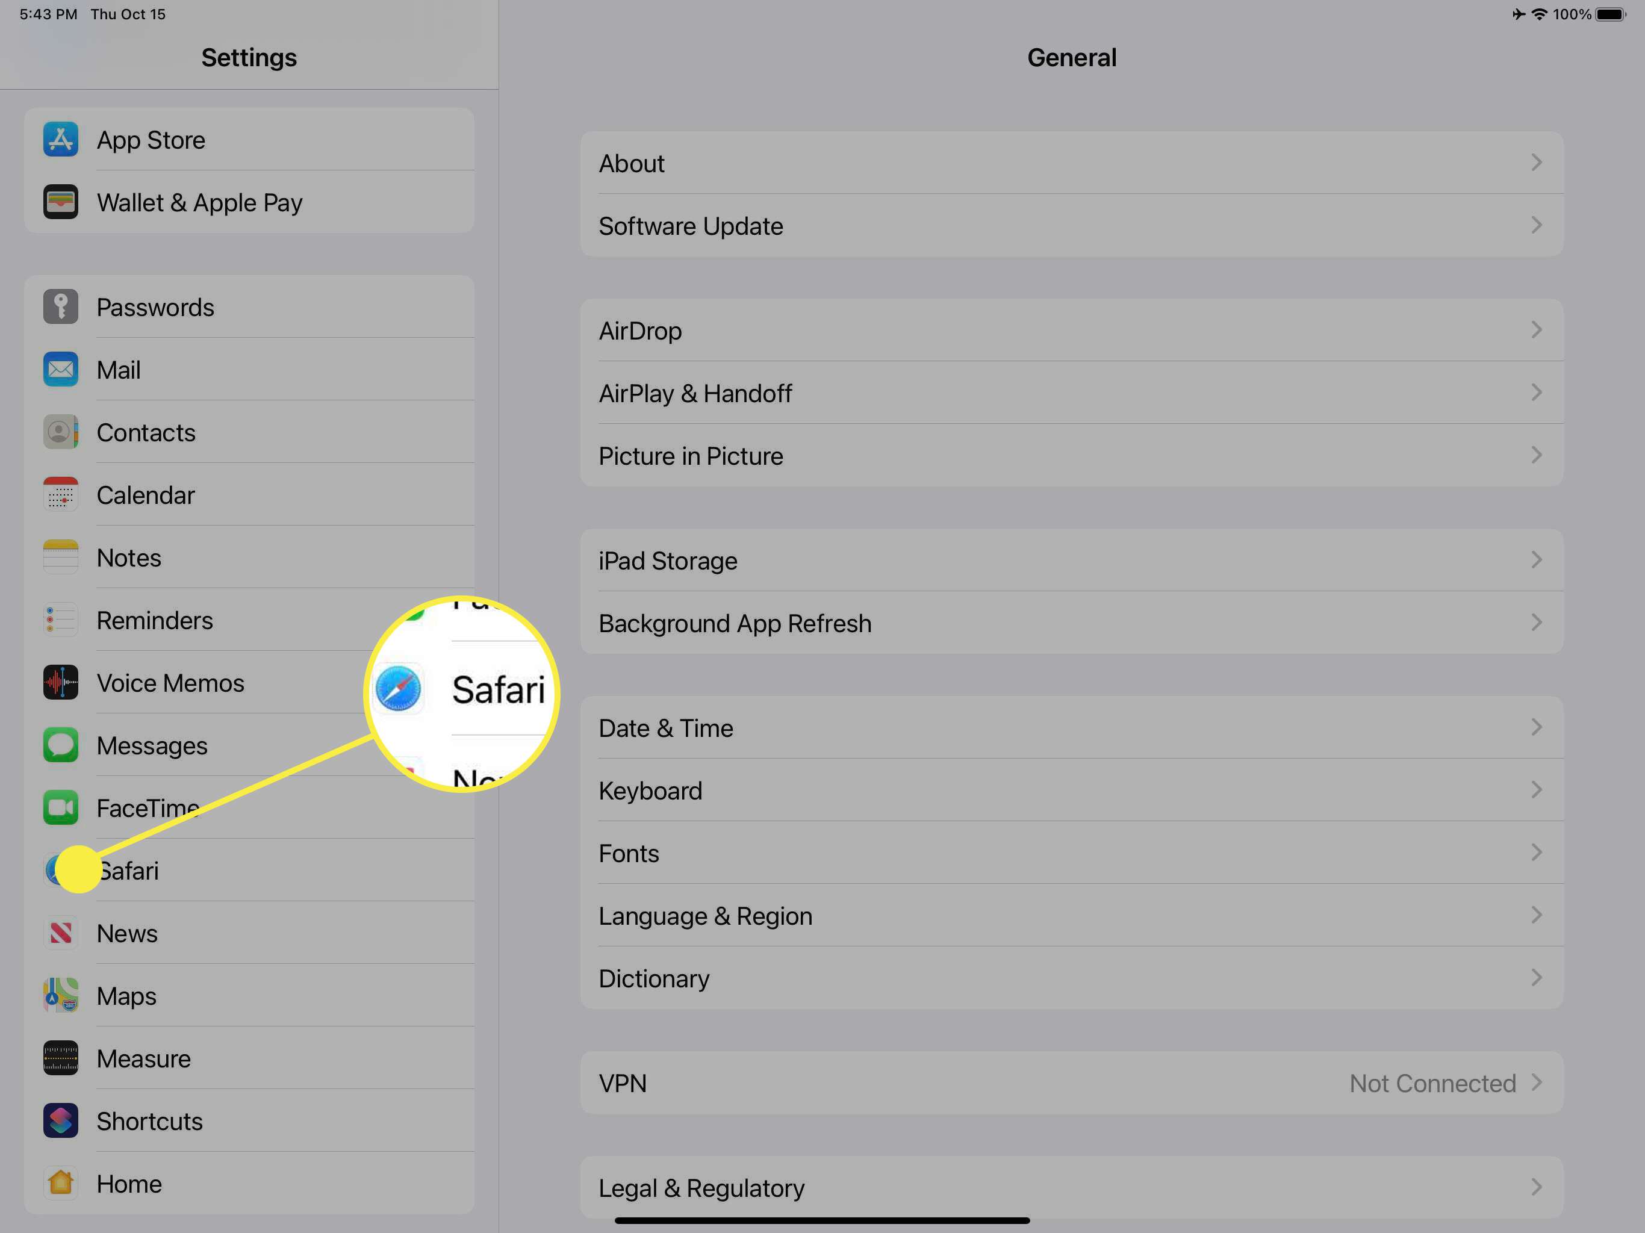This screenshot has height=1233, width=1645.
Task: Open the Background App Refresh chevron
Action: [1537, 622]
